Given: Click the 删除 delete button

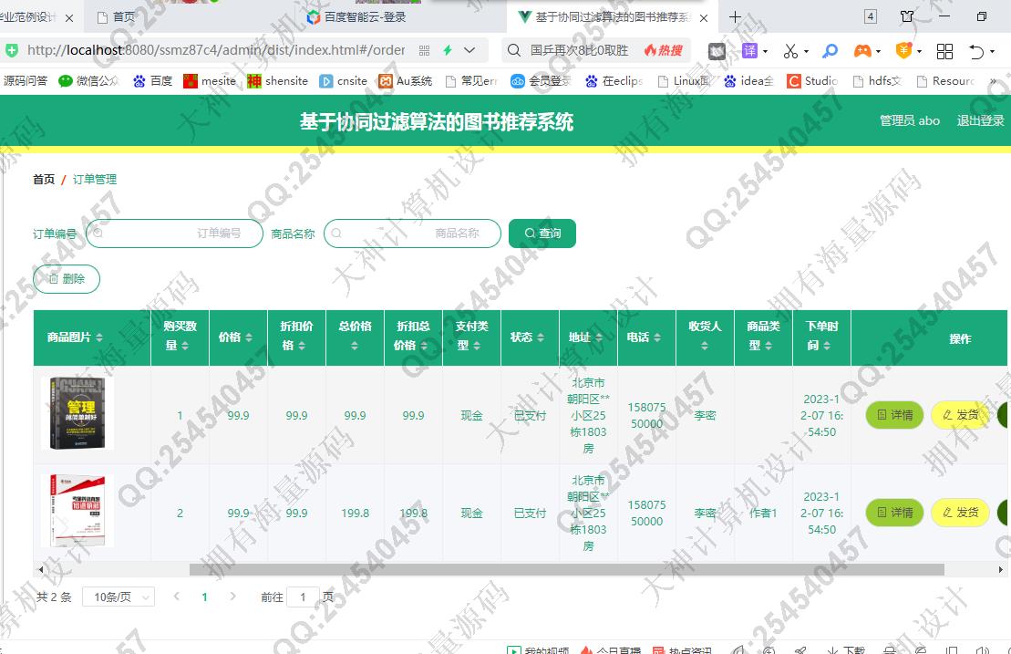Looking at the screenshot, I should click(67, 278).
